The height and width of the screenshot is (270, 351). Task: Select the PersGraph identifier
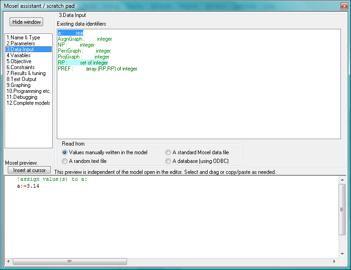point(84,51)
